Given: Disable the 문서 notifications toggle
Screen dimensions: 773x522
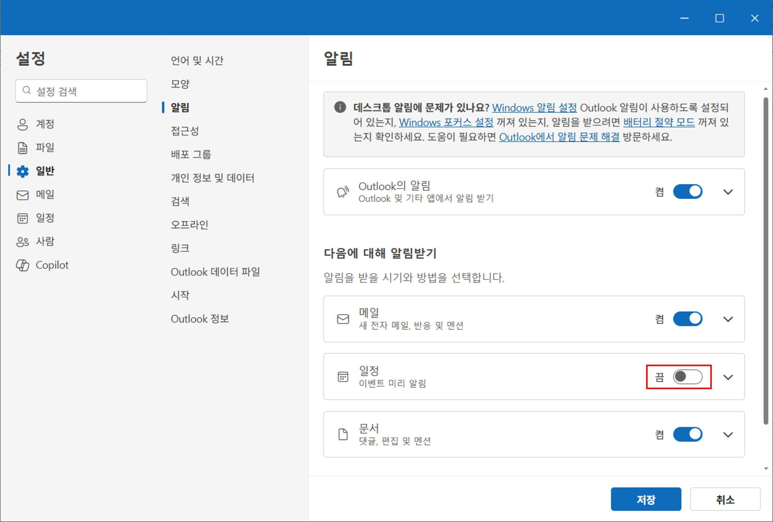Looking at the screenshot, I should tap(687, 434).
